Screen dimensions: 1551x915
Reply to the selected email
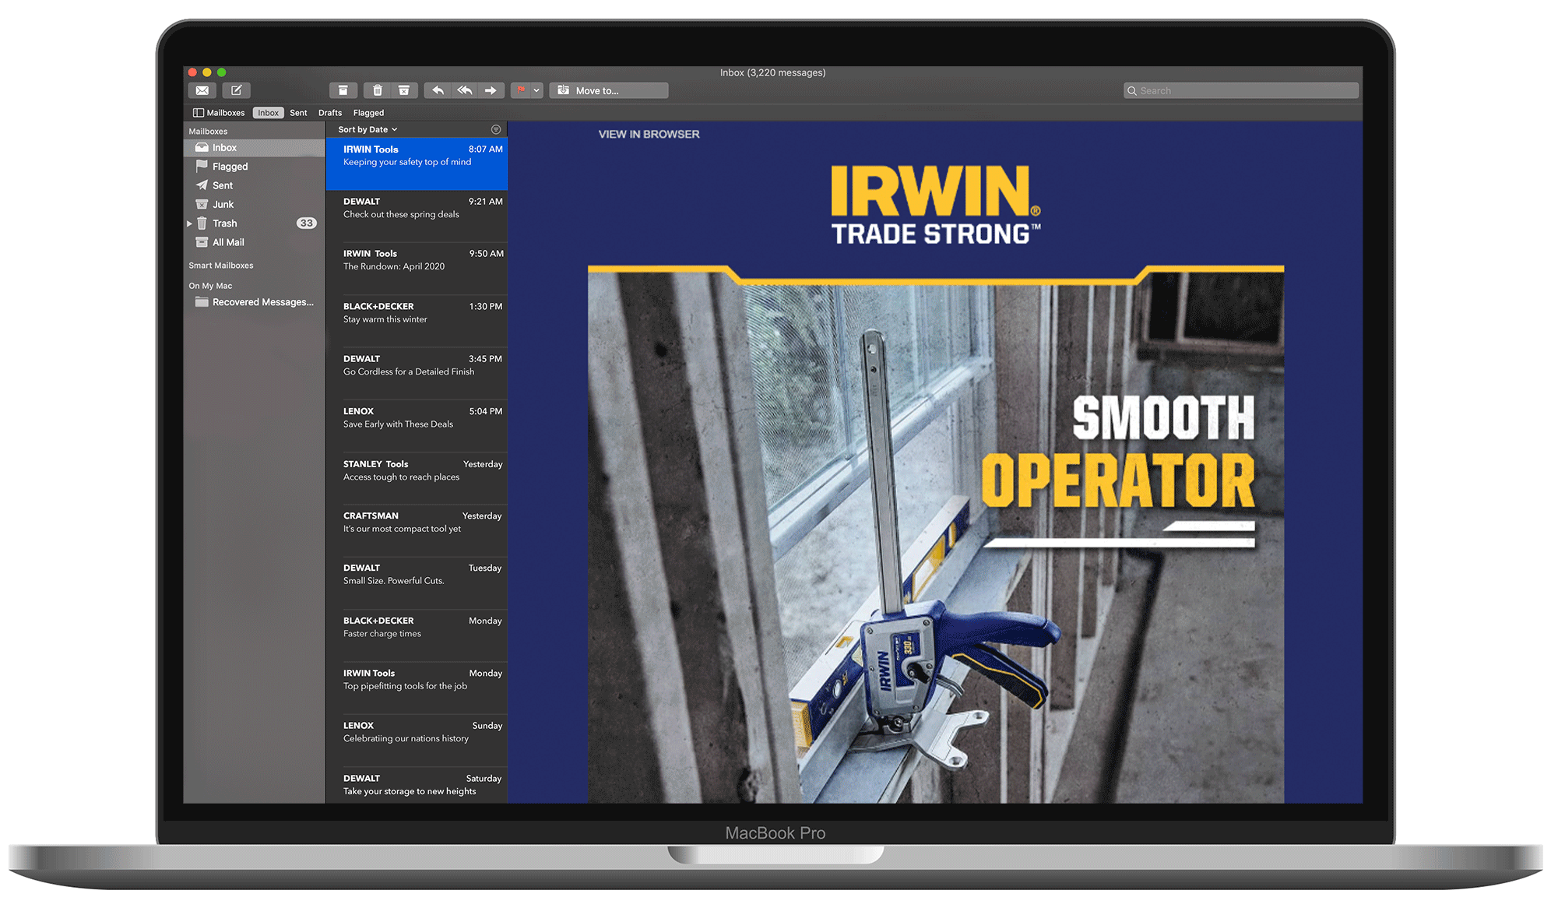pos(438,90)
